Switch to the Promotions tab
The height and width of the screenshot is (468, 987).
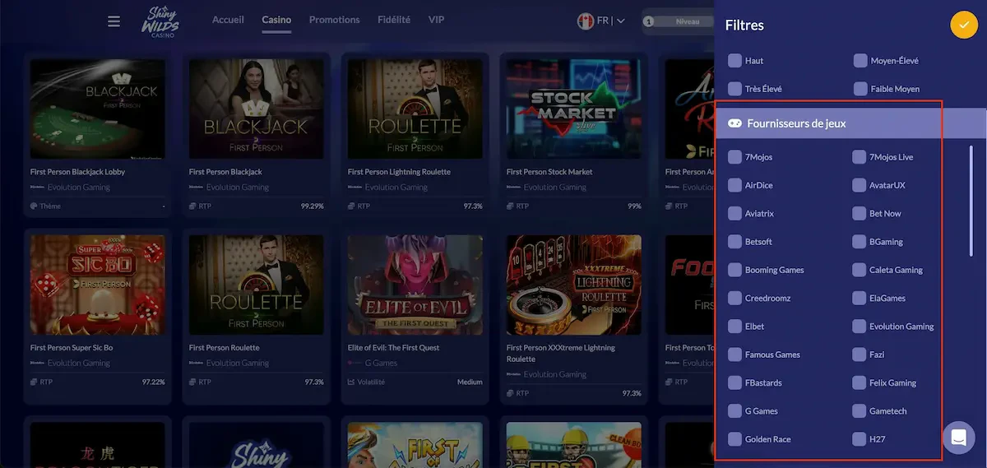(x=334, y=20)
